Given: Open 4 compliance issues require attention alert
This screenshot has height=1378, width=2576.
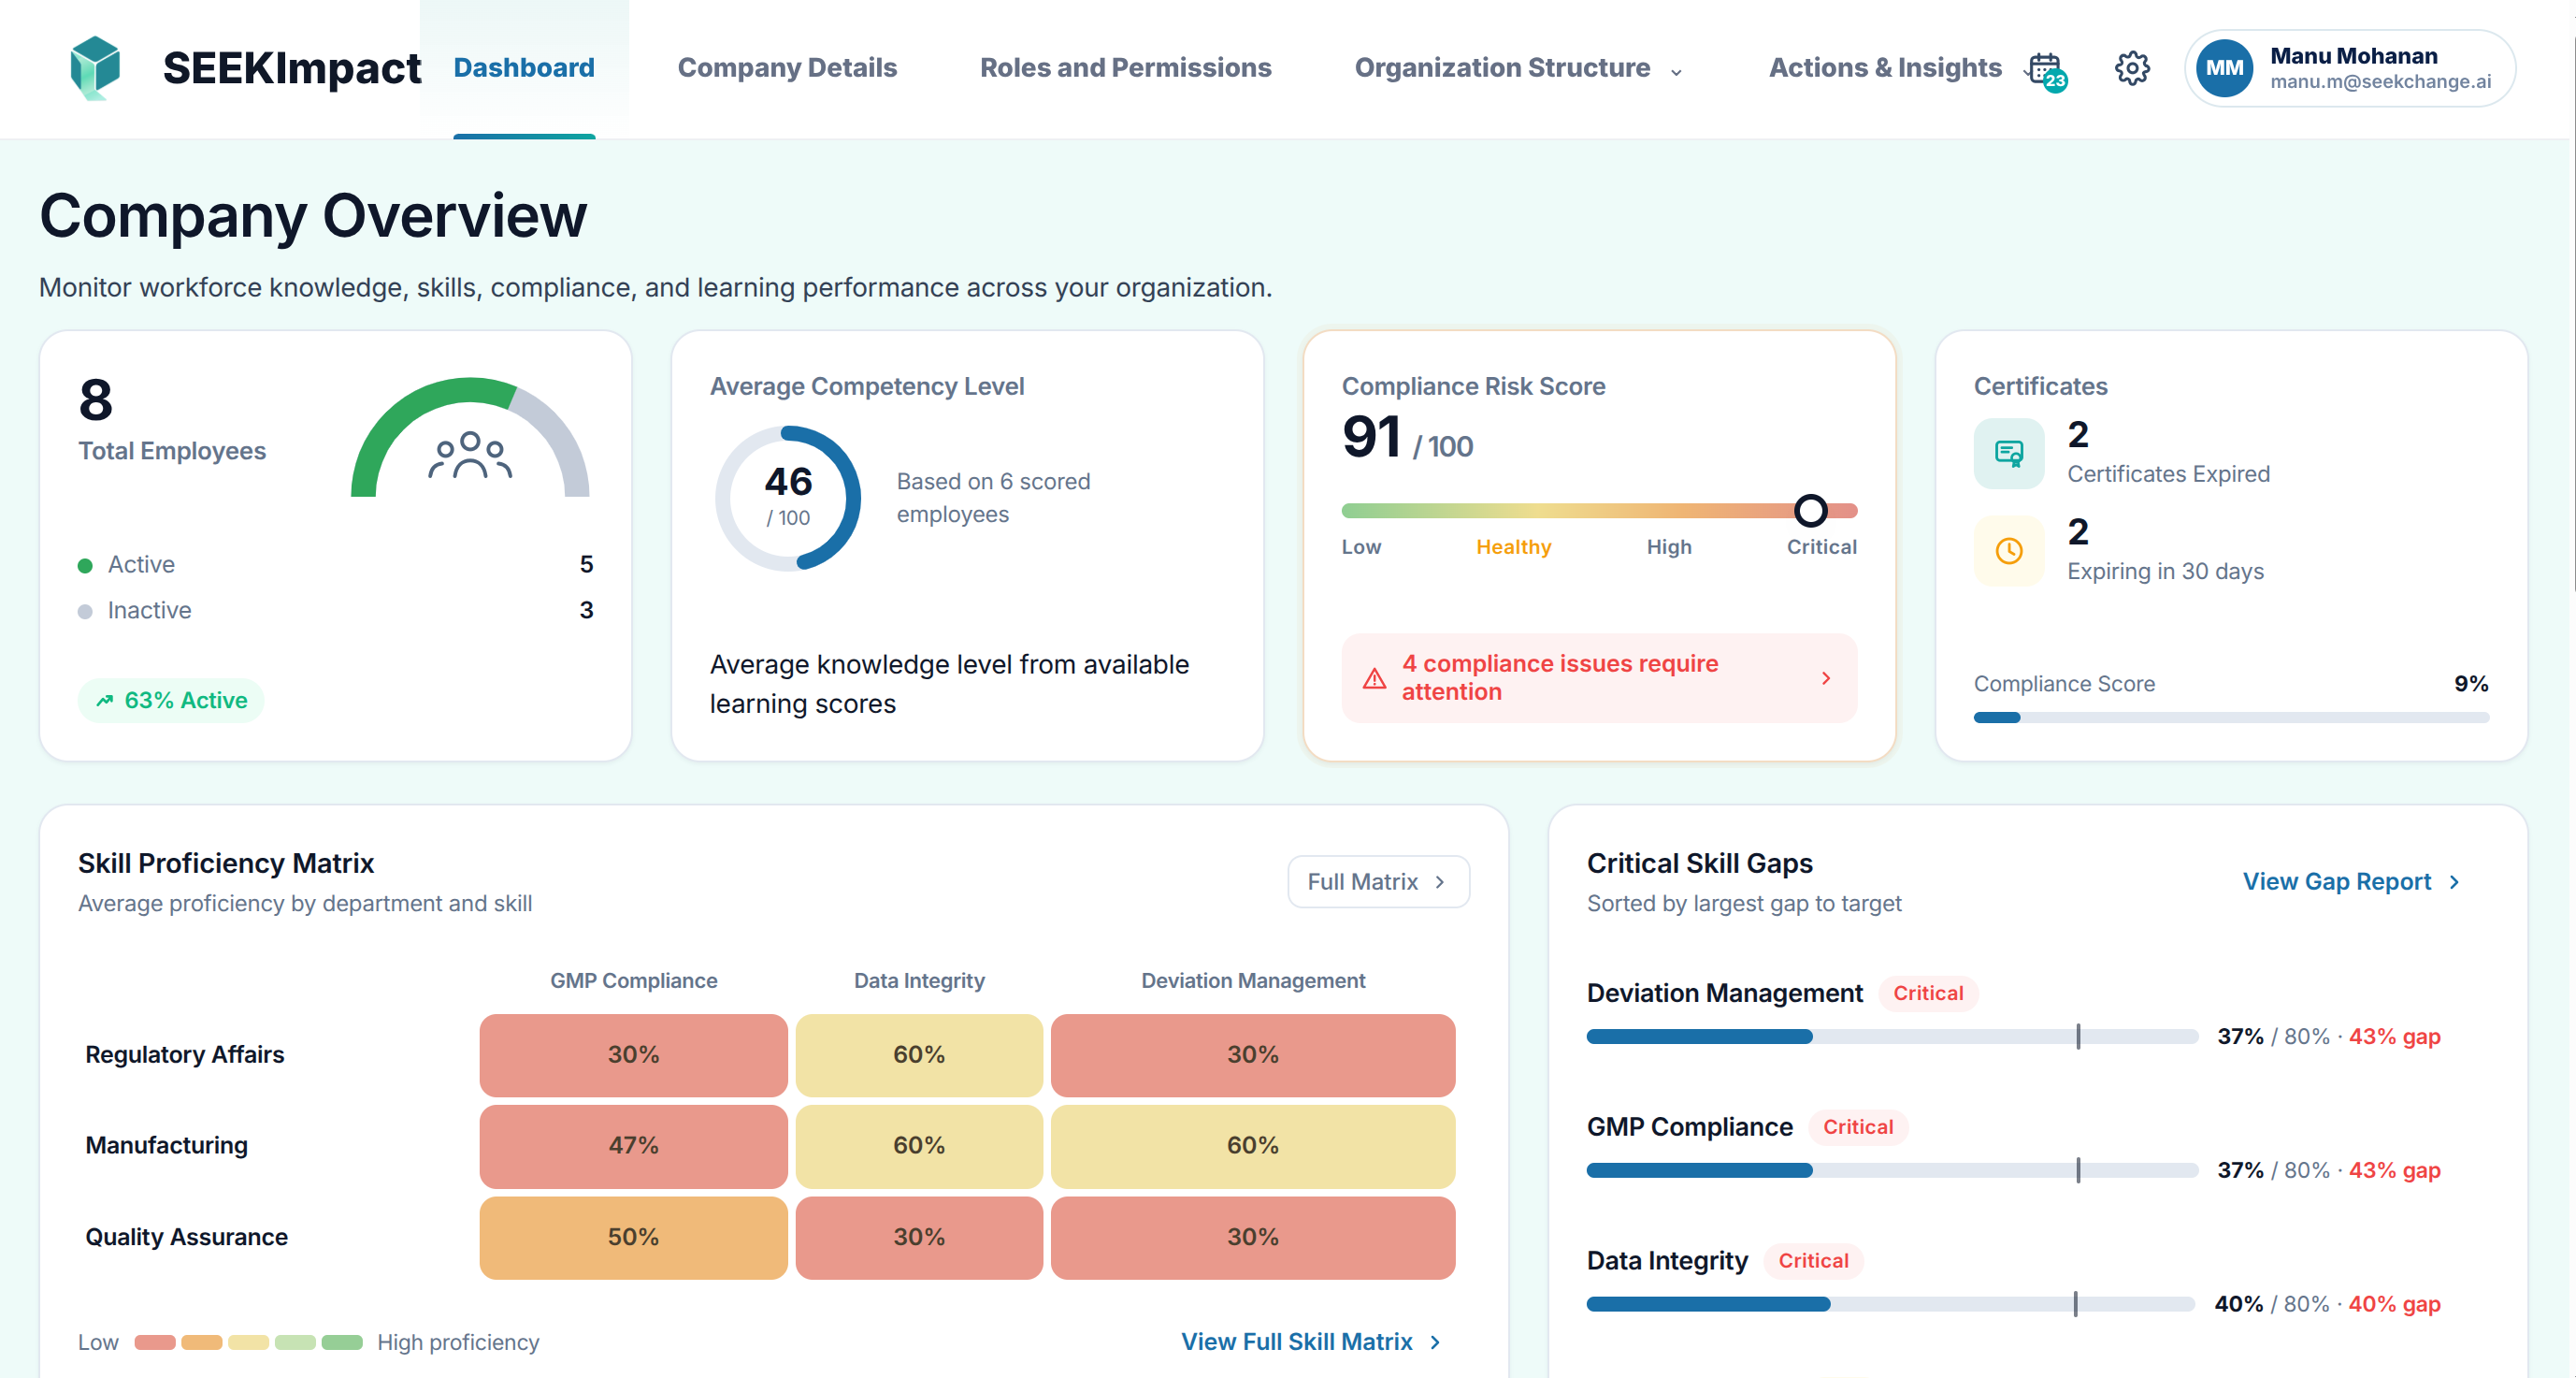Looking at the screenshot, I should pyautogui.click(x=1599, y=678).
